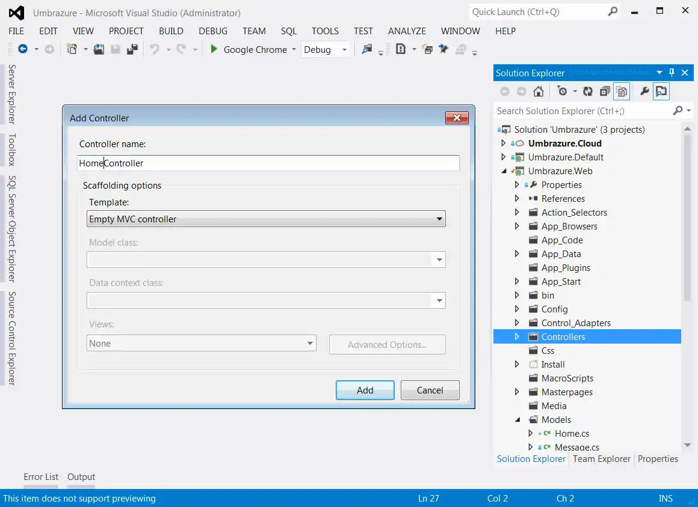The width and height of the screenshot is (698, 507).
Task: Expand the Umbrazure.Default project node
Action: coord(504,157)
